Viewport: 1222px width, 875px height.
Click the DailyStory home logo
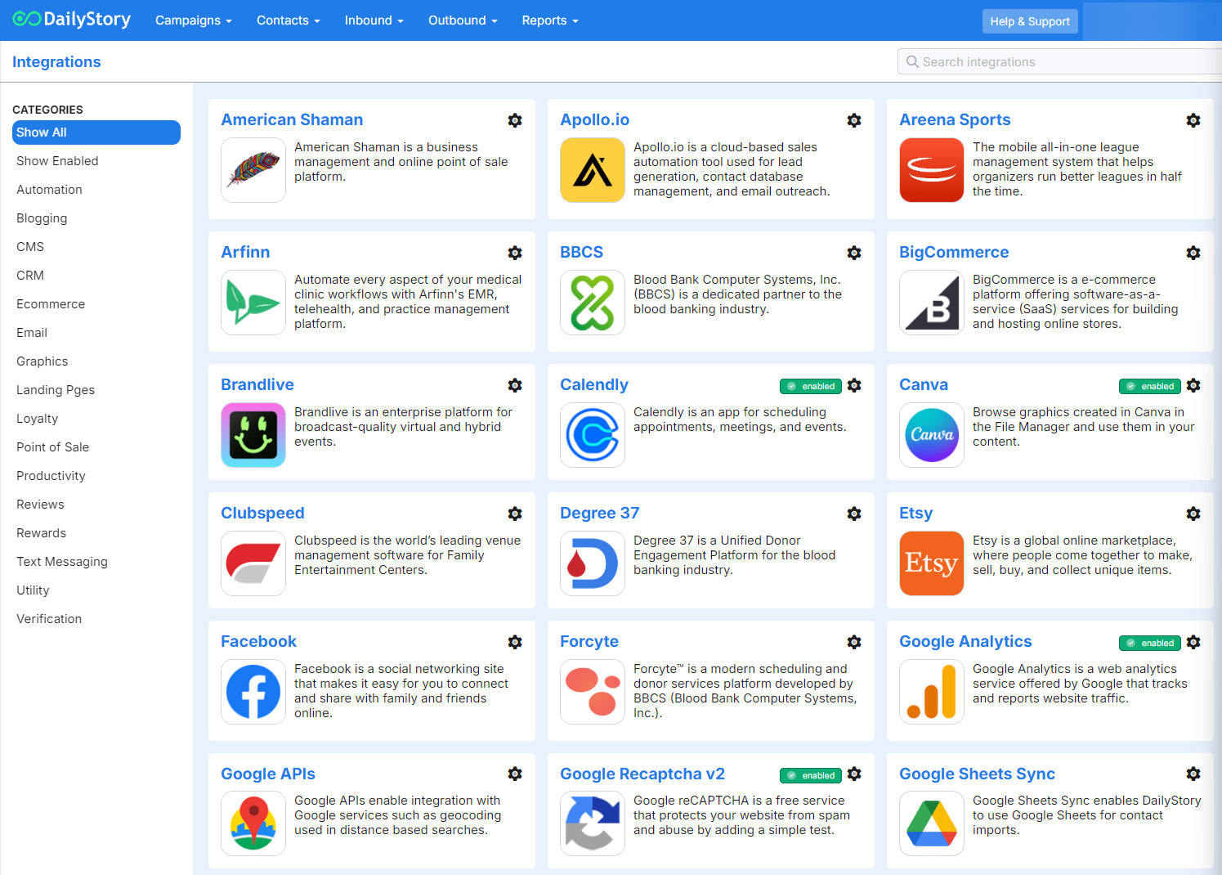point(72,20)
